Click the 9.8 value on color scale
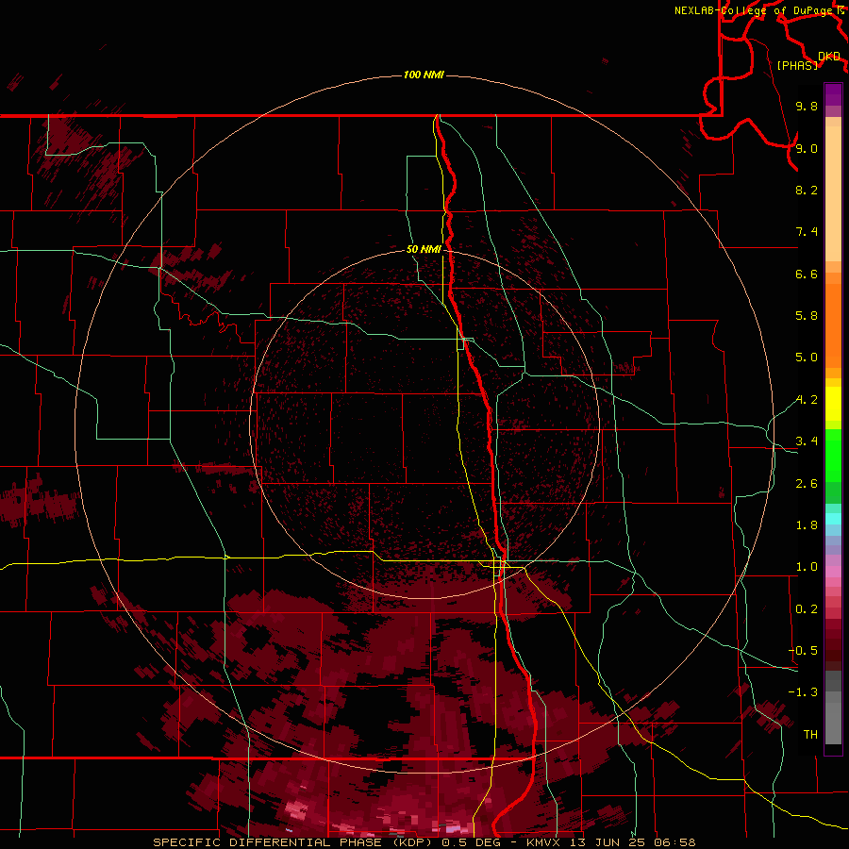Viewport: 849px width, 849px height. pos(807,106)
